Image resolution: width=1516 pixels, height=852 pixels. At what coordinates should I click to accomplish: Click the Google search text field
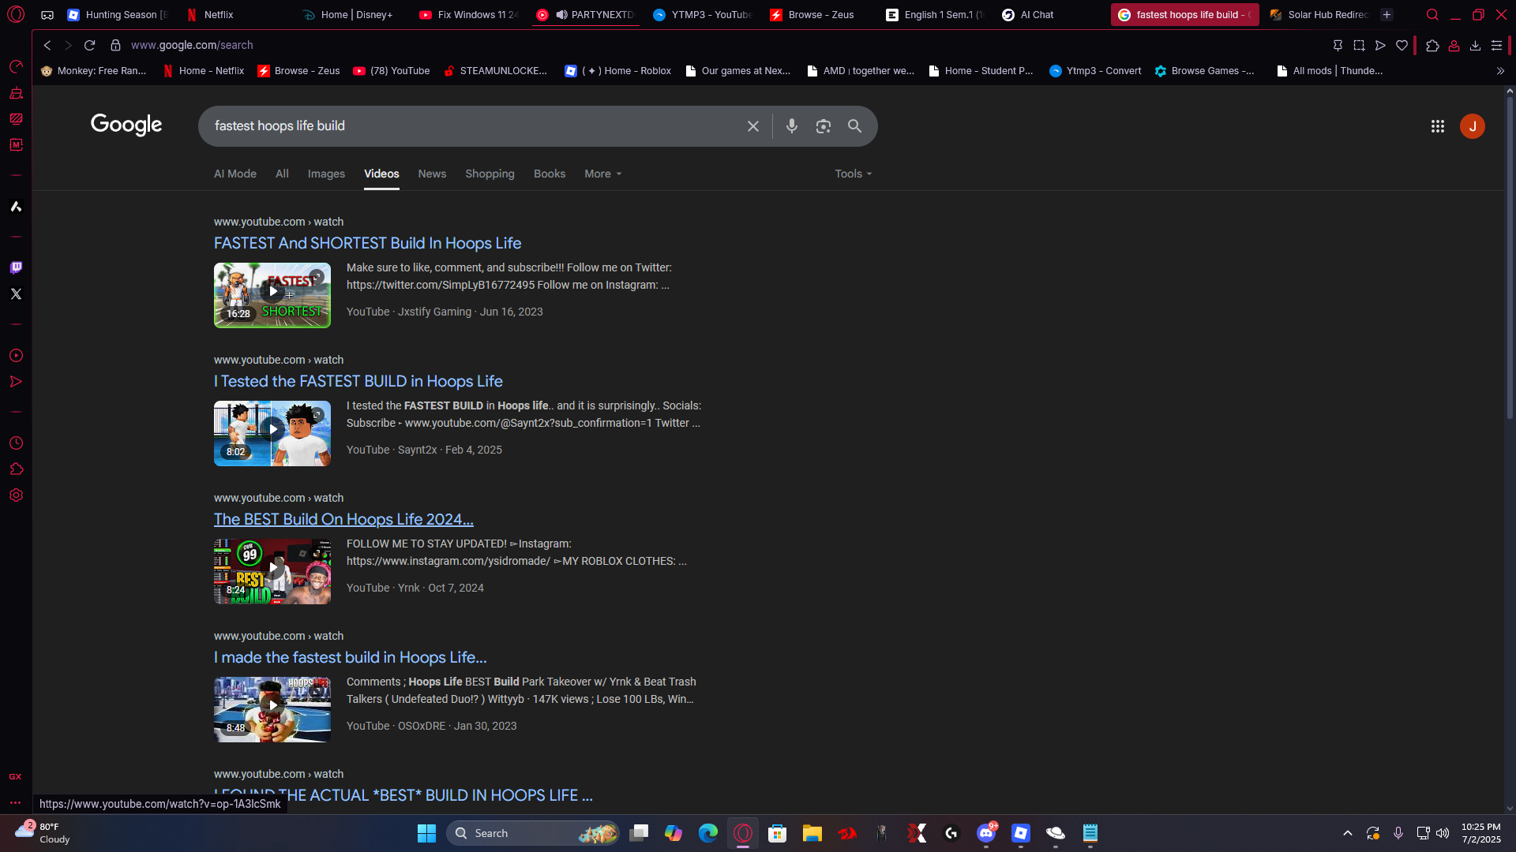click(x=474, y=126)
